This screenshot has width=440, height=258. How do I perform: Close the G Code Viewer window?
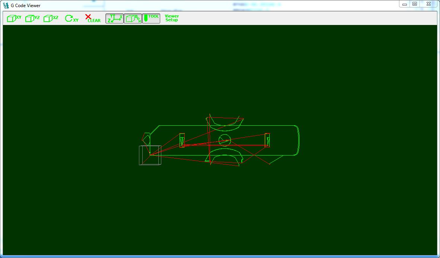click(x=428, y=4)
